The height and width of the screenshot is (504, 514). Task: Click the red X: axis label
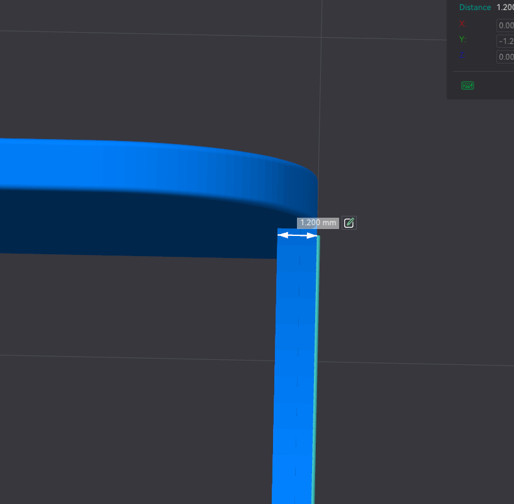[x=462, y=24]
